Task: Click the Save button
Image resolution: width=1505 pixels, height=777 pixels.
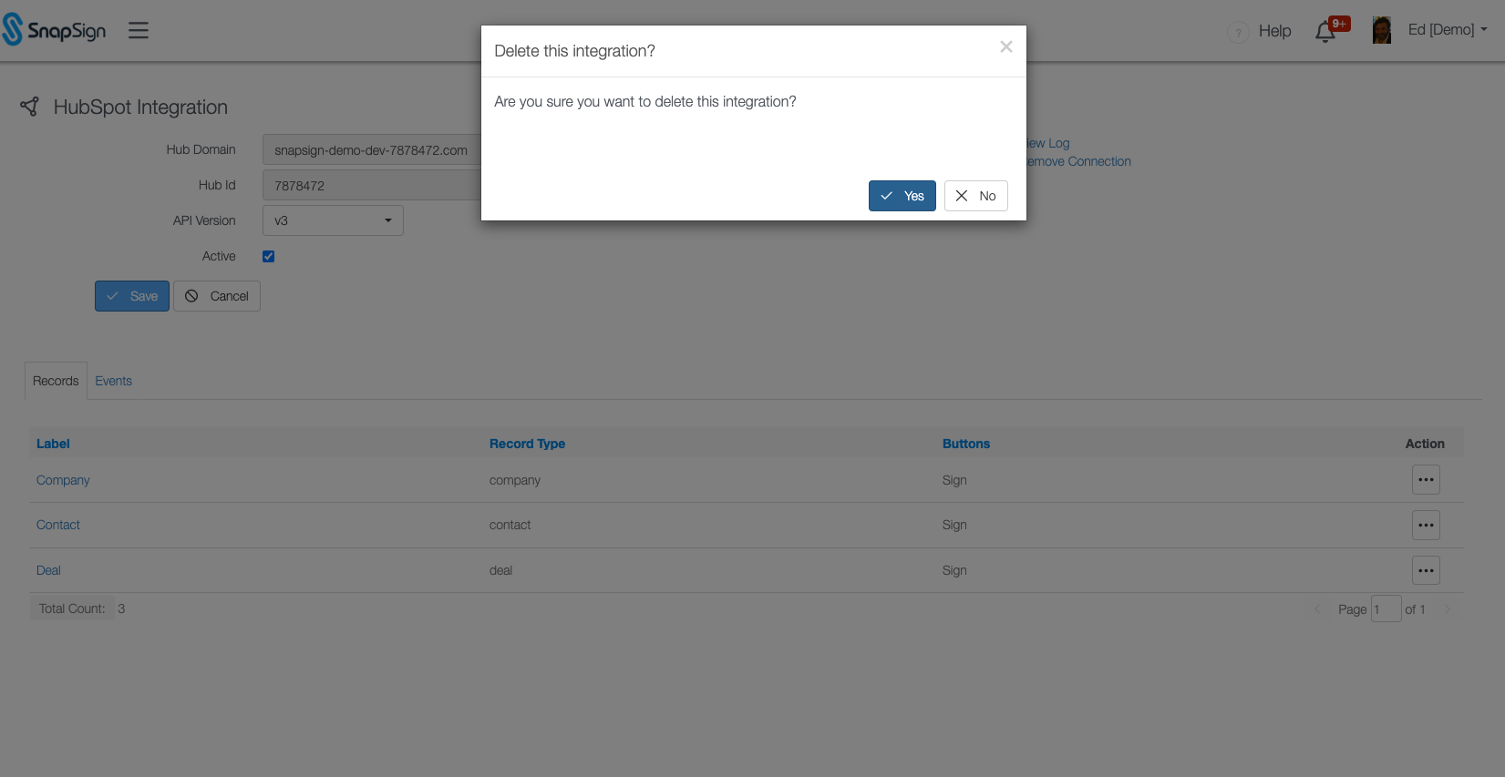Action: coord(132,296)
